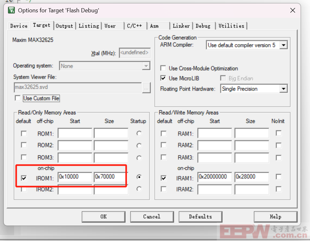Edit the IRAM1 Size value 0x28000
The width and height of the screenshot is (310, 241).
(x=252, y=177)
